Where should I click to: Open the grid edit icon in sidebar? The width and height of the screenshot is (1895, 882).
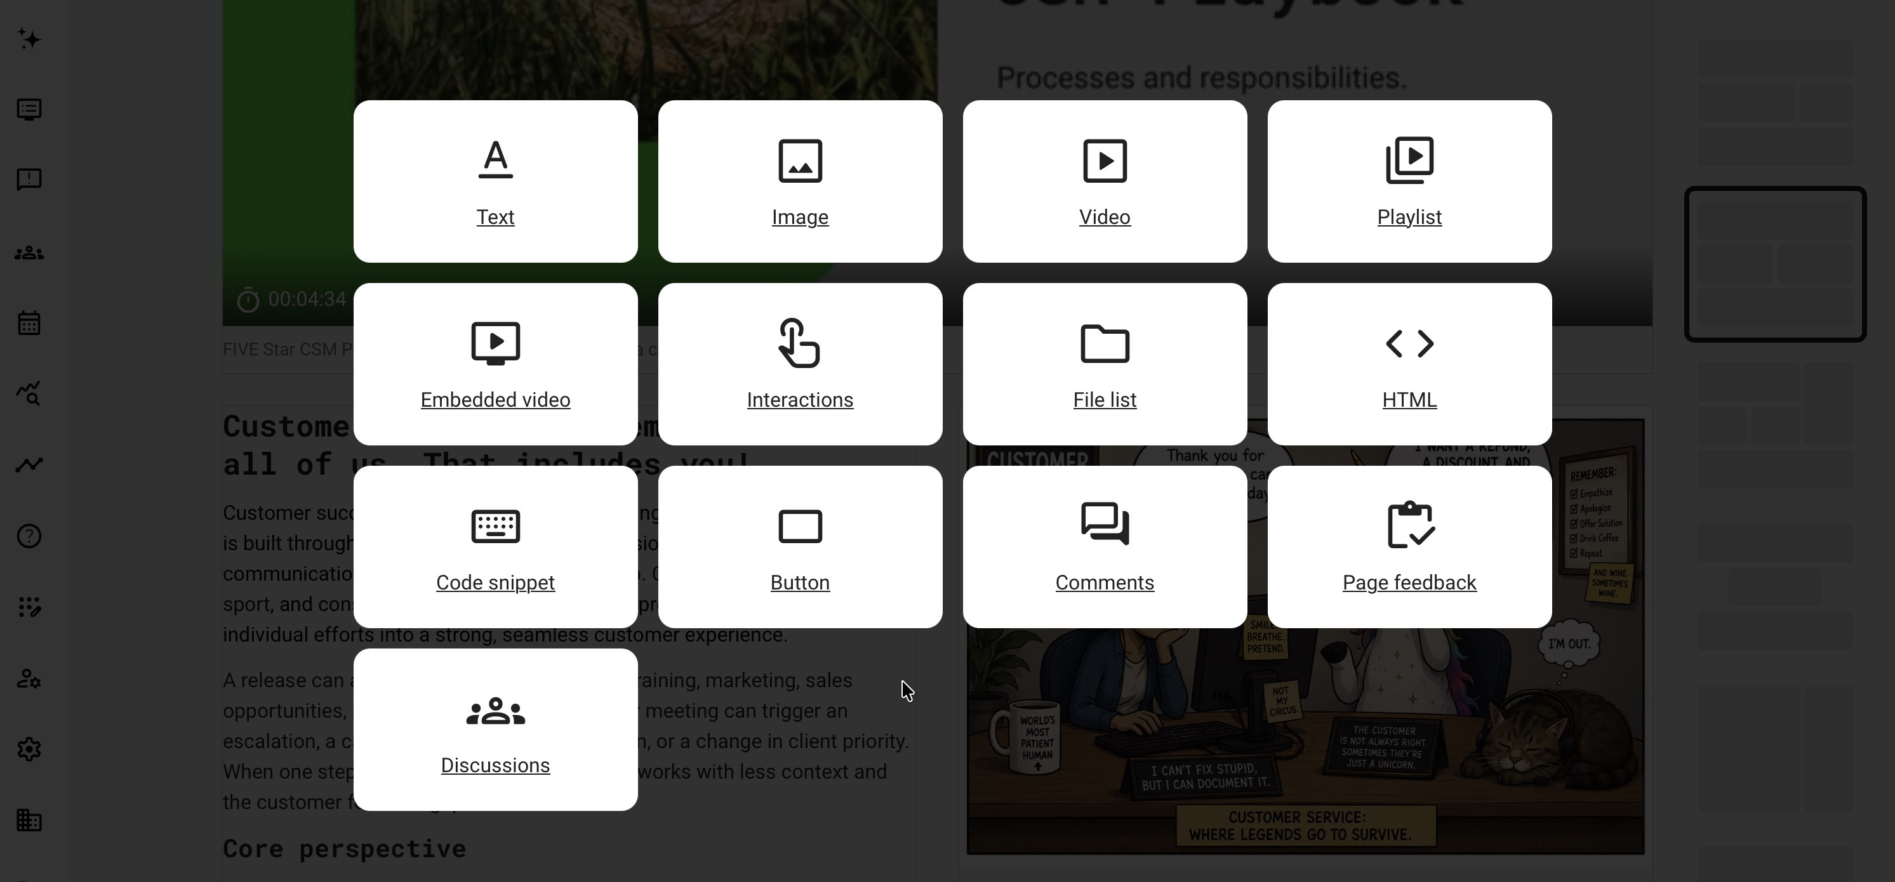point(29,607)
